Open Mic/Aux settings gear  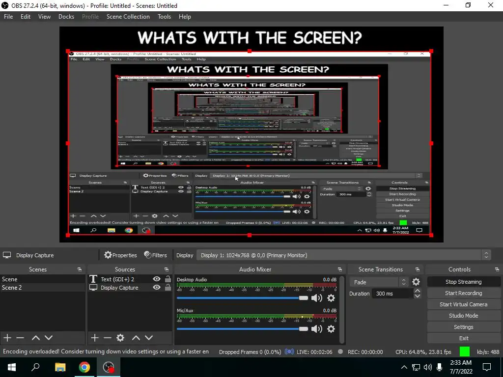pos(331,329)
